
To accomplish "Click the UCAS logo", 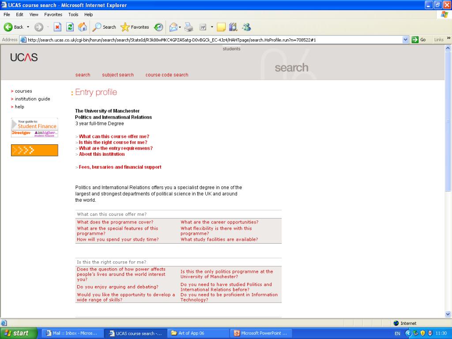I will point(24,57).
